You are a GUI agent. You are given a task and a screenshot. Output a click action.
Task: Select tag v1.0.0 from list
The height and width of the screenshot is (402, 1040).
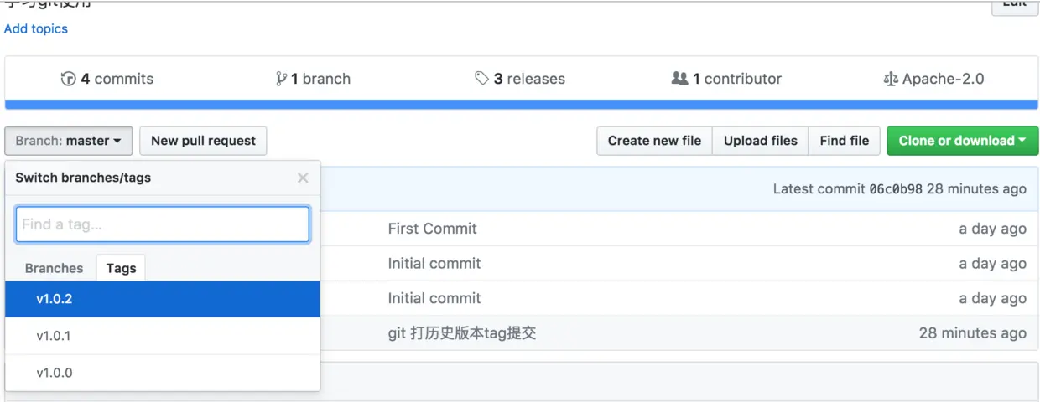54,373
